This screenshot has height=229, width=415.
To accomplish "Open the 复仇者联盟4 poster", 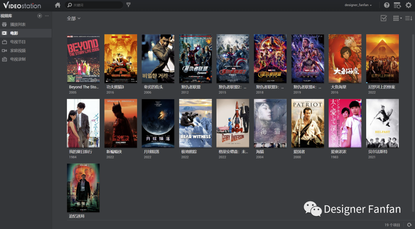I will click(x=308, y=59).
